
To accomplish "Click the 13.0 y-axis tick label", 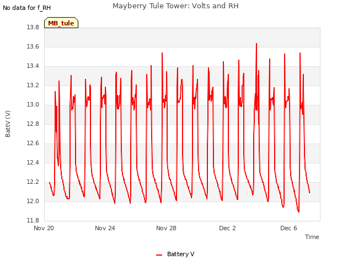I will (33, 105).
